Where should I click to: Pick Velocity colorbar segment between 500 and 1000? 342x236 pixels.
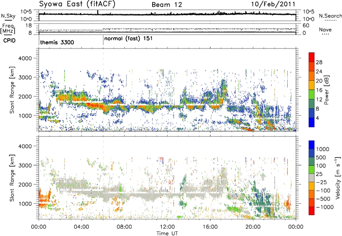click(x=312, y=153)
